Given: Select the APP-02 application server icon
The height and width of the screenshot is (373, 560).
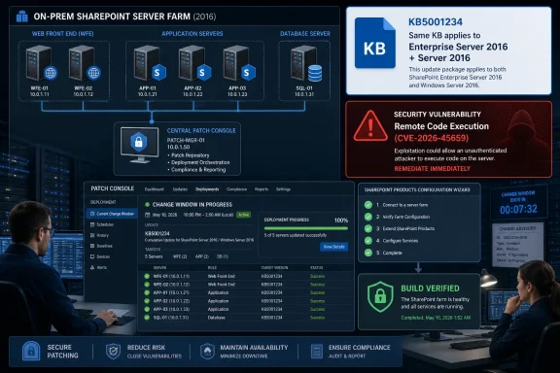Looking at the screenshot, I should click(194, 63).
